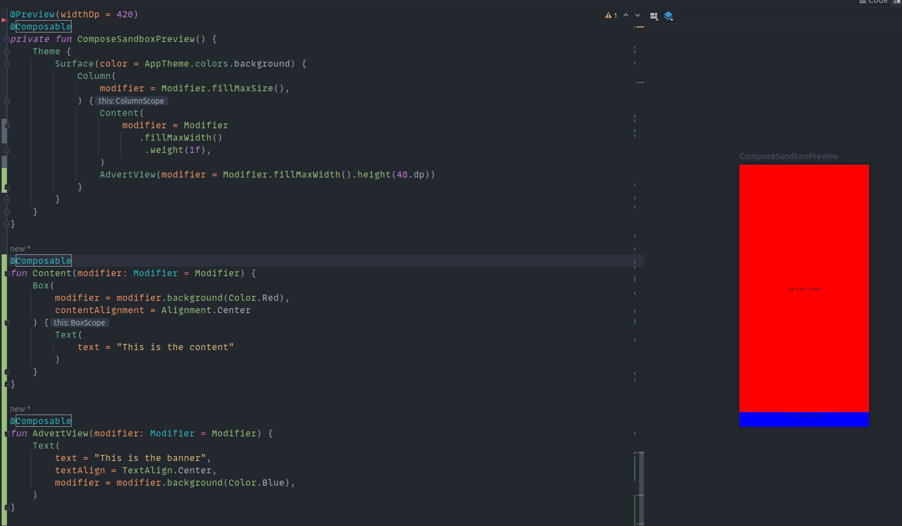The image size is (902, 526).
Task: Click Alignment.Center in contentAlignment
Action: point(206,310)
